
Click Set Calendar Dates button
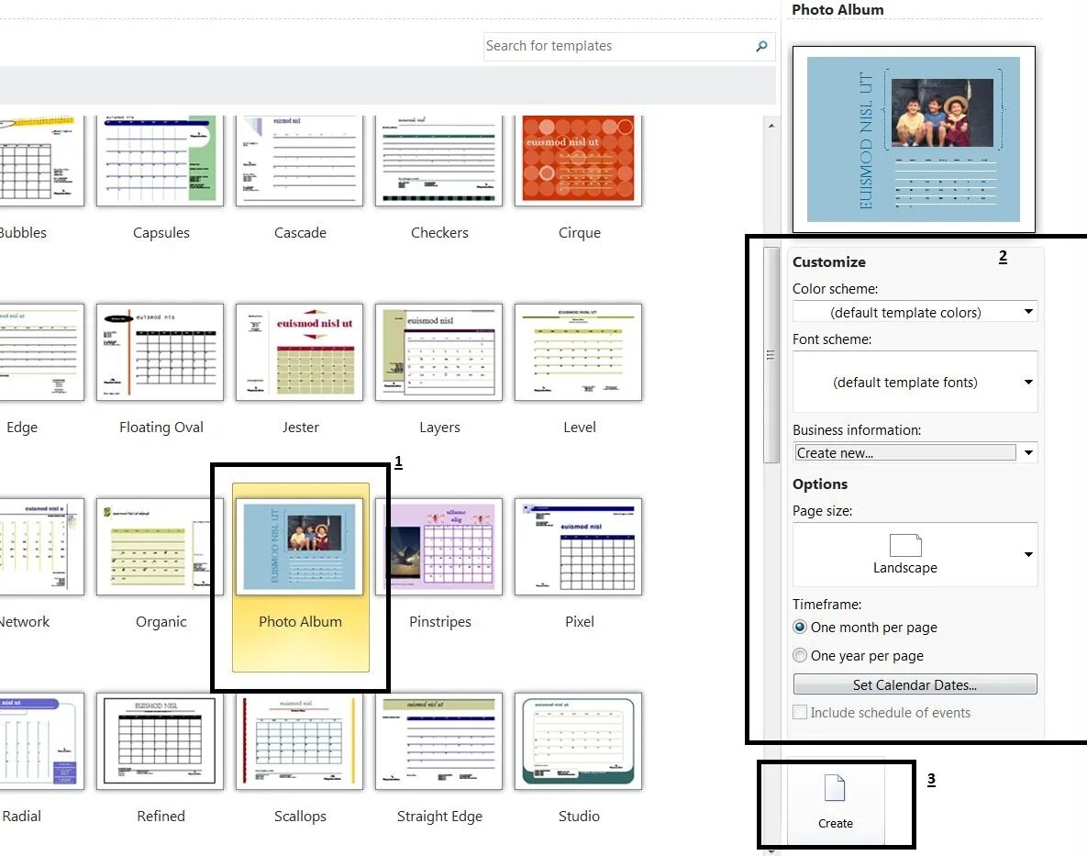point(915,684)
